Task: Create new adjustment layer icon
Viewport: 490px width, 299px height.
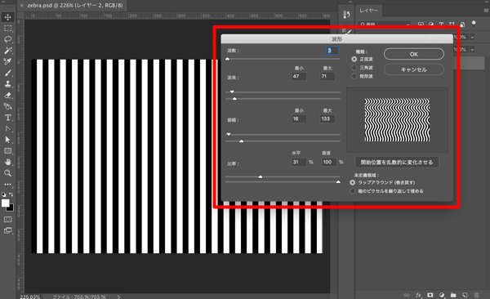Action: pos(442,295)
